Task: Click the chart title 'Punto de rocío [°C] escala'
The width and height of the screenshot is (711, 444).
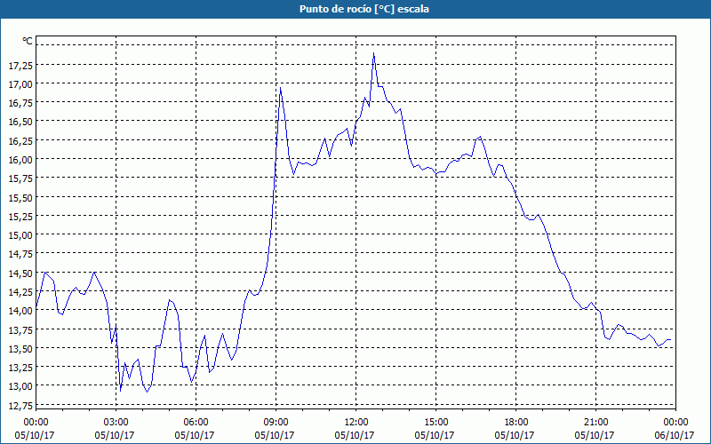Action: coord(364,9)
